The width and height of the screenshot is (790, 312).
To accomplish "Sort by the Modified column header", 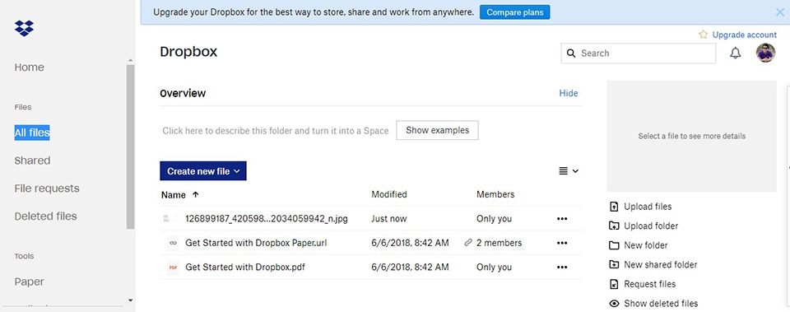I will click(389, 194).
